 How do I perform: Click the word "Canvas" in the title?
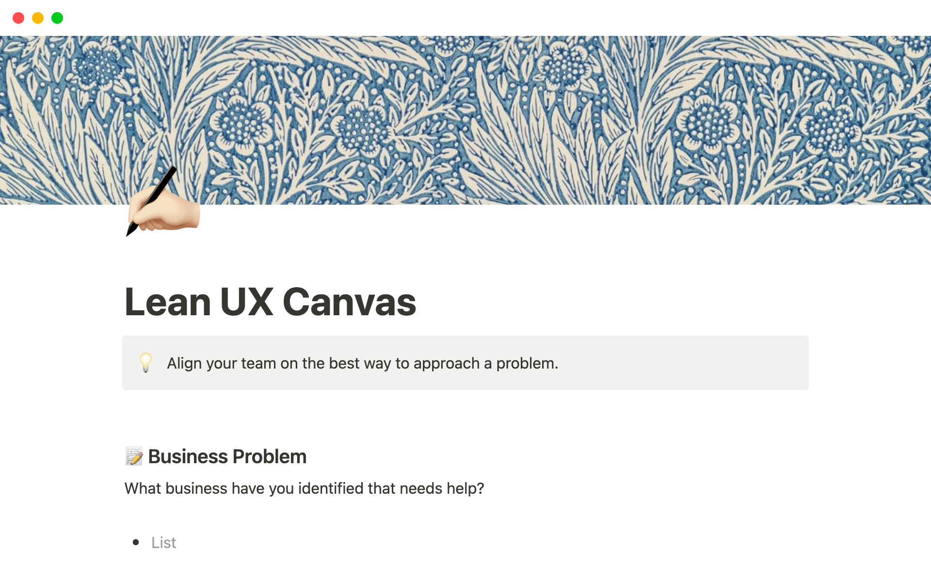(x=349, y=302)
